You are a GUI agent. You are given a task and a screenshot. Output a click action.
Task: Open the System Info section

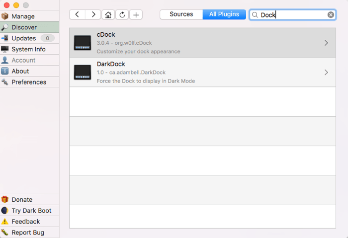[x=29, y=49]
